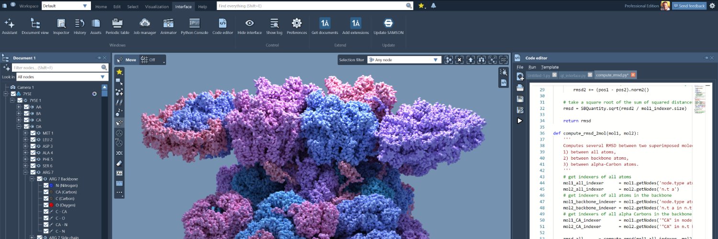Toggle the BA chain checkbox
This screenshot has height=239, width=718.
26,114
